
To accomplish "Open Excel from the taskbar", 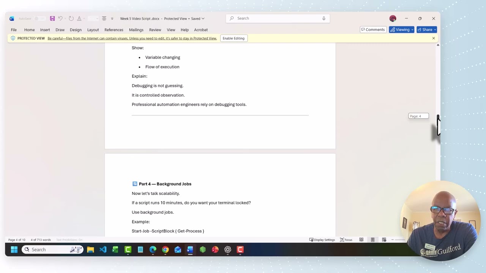I will pos(115,249).
